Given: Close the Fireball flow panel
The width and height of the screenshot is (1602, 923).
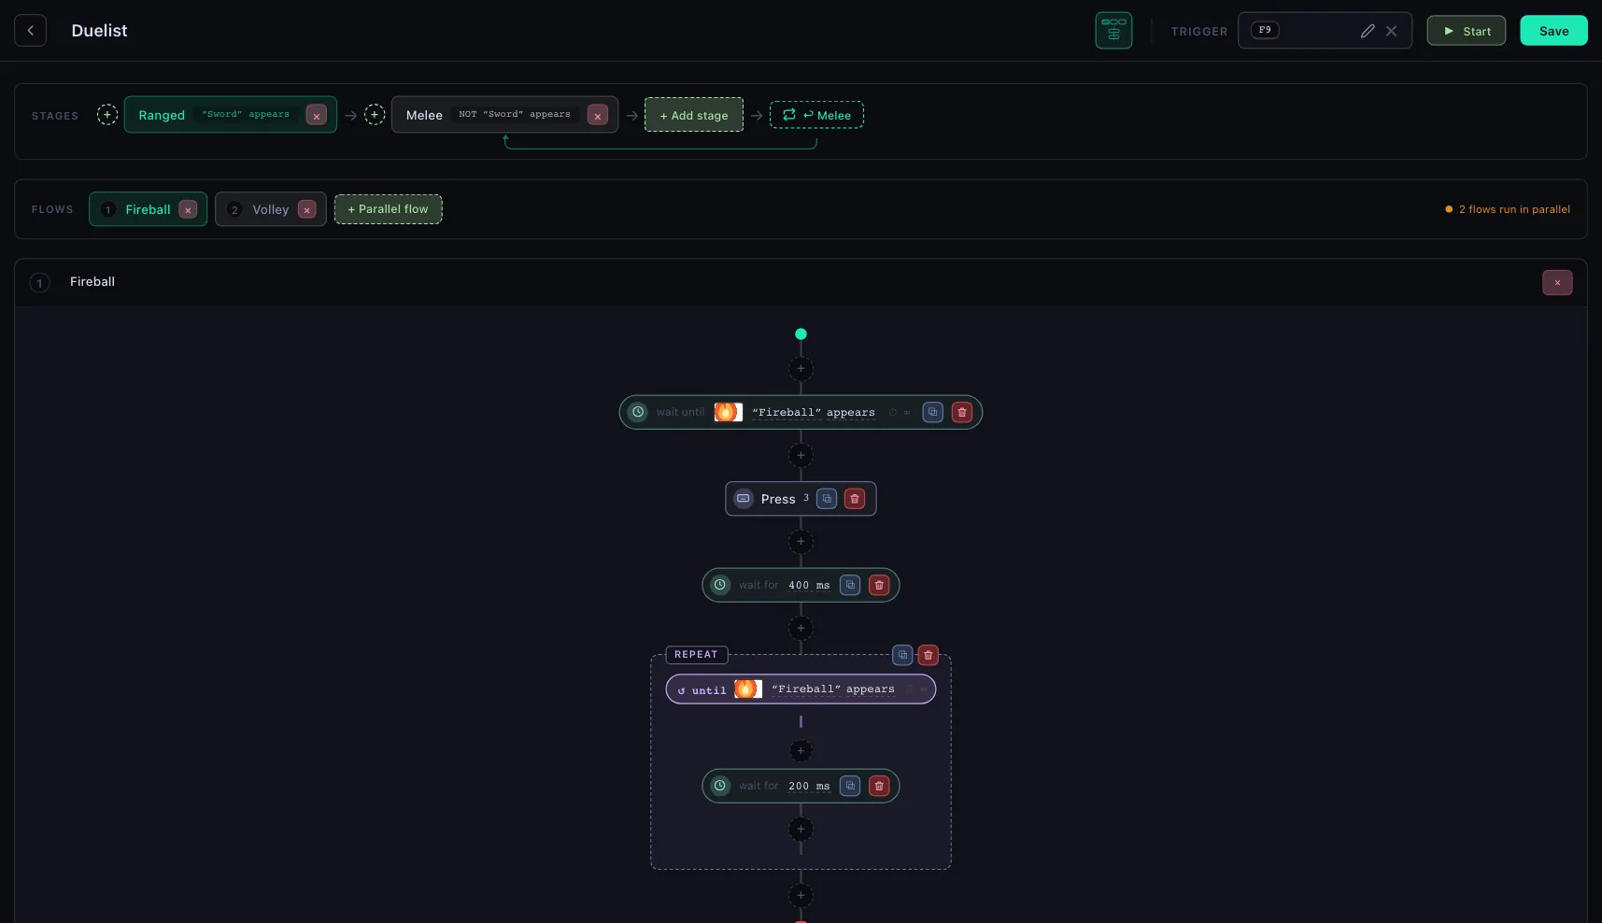Looking at the screenshot, I should (x=1557, y=282).
